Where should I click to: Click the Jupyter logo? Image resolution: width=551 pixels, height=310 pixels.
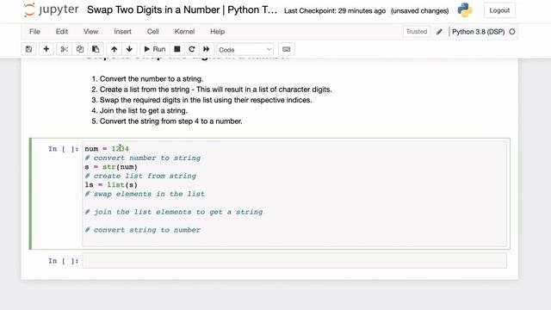point(52,9)
